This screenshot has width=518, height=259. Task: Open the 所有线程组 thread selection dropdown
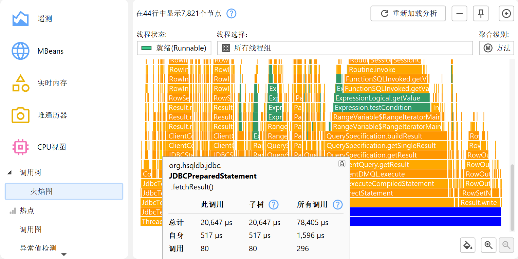click(x=345, y=48)
